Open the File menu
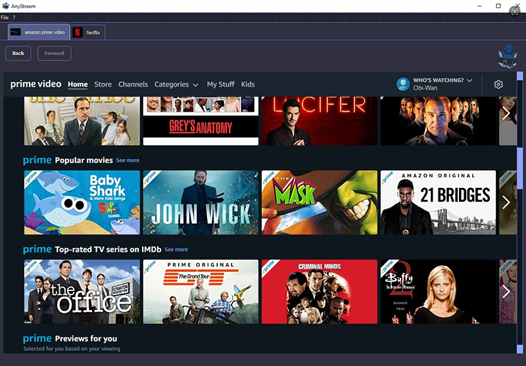526x366 pixels. [x=5, y=18]
